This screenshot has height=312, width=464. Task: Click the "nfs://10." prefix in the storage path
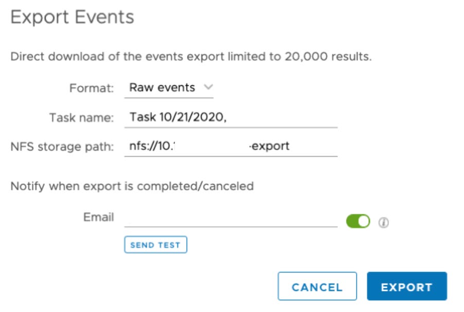tap(149, 146)
